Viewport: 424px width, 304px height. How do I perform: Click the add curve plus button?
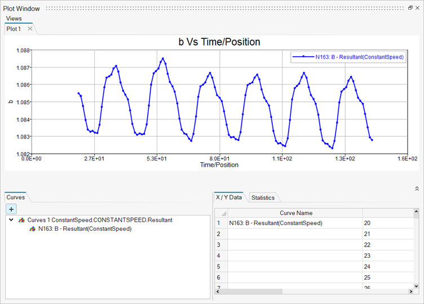pyautogui.click(x=12, y=209)
